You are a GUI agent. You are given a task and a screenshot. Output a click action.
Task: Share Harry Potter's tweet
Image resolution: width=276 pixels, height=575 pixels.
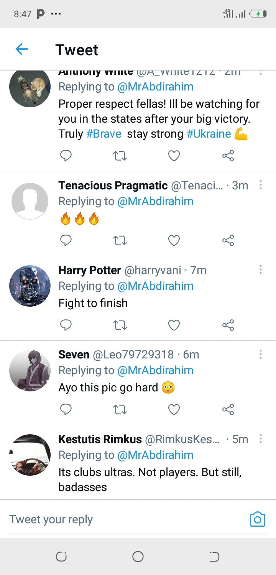[228, 325]
